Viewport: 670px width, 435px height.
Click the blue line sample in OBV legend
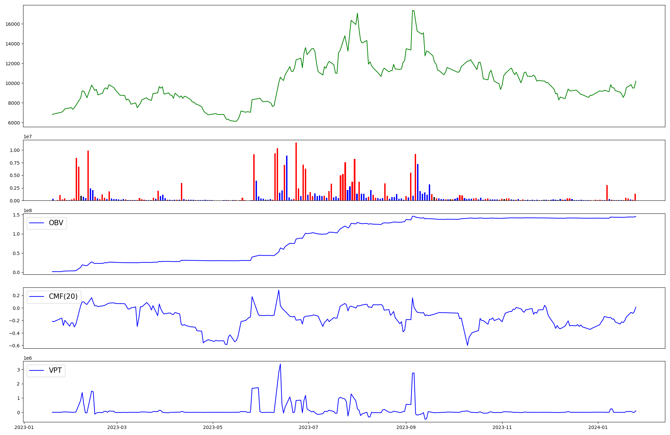37,223
